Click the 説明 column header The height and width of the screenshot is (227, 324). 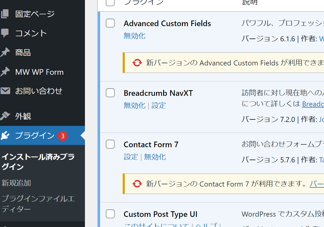[x=250, y=3]
